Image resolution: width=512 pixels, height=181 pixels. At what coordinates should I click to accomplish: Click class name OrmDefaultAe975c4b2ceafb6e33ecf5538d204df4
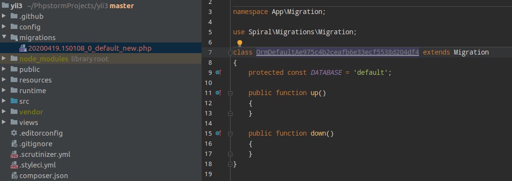click(337, 52)
